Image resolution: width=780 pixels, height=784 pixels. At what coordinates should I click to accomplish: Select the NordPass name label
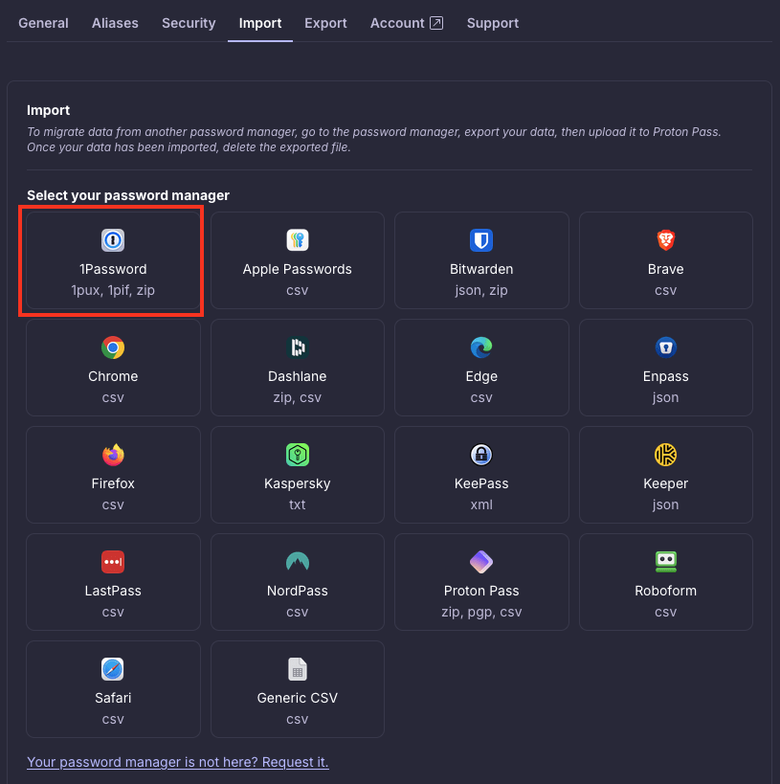[298, 591]
